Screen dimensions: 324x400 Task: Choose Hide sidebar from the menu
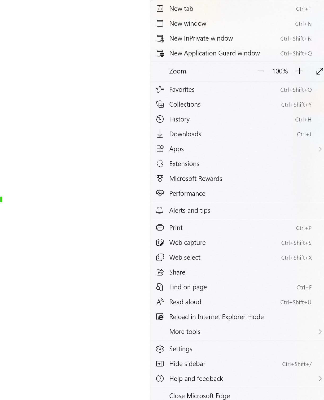(x=187, y=364)
